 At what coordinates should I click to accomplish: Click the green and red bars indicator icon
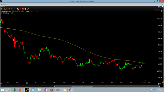(20, 9)
